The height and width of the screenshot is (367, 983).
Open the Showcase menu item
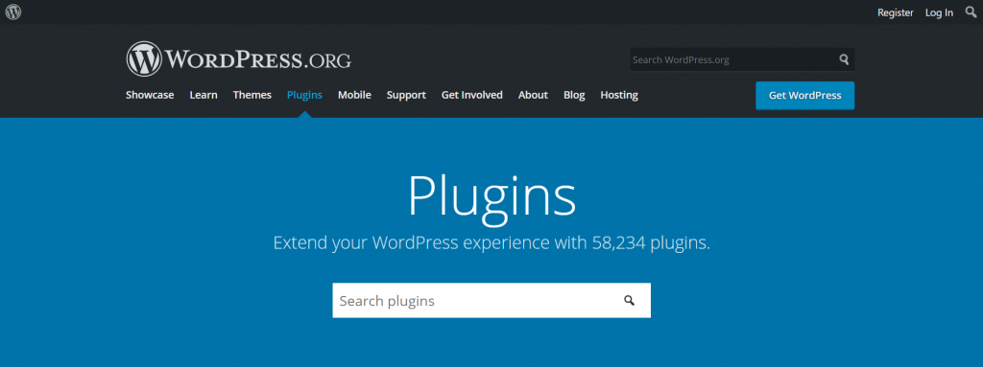coord(150,95)
